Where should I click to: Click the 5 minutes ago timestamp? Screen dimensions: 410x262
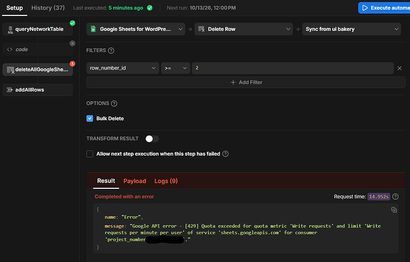pyautogui.click(x=126, y=8)
